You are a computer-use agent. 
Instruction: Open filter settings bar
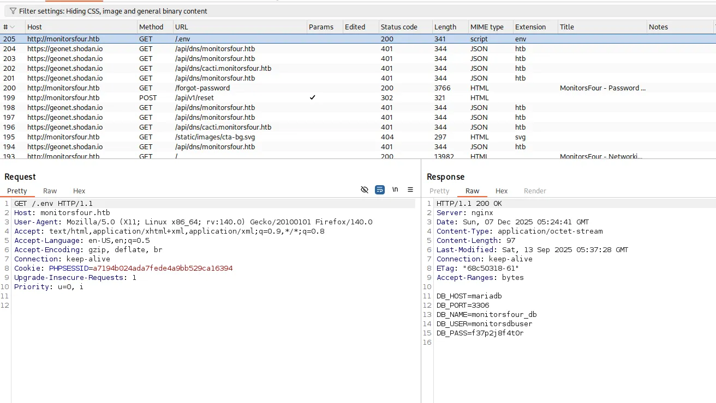(x=113, y=11)
